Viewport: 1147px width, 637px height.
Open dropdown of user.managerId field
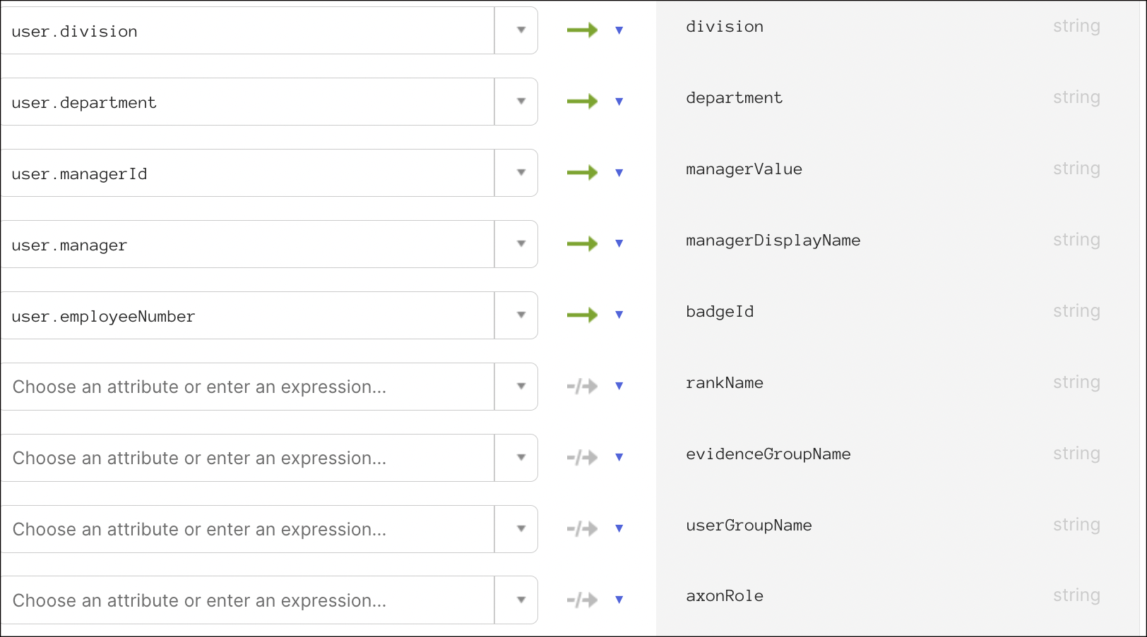click(521, 173)
